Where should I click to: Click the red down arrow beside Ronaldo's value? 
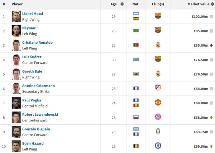(x=211, y=46)
